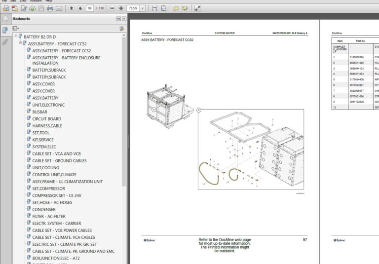379x264 pixels.
Task: Open CABLE SET - VCA AND VCB bookmark
Action: [x=56, y=154]
